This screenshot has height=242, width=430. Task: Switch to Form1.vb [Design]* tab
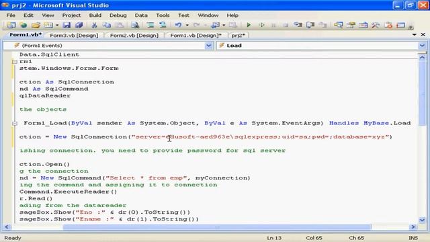(196, 36)
